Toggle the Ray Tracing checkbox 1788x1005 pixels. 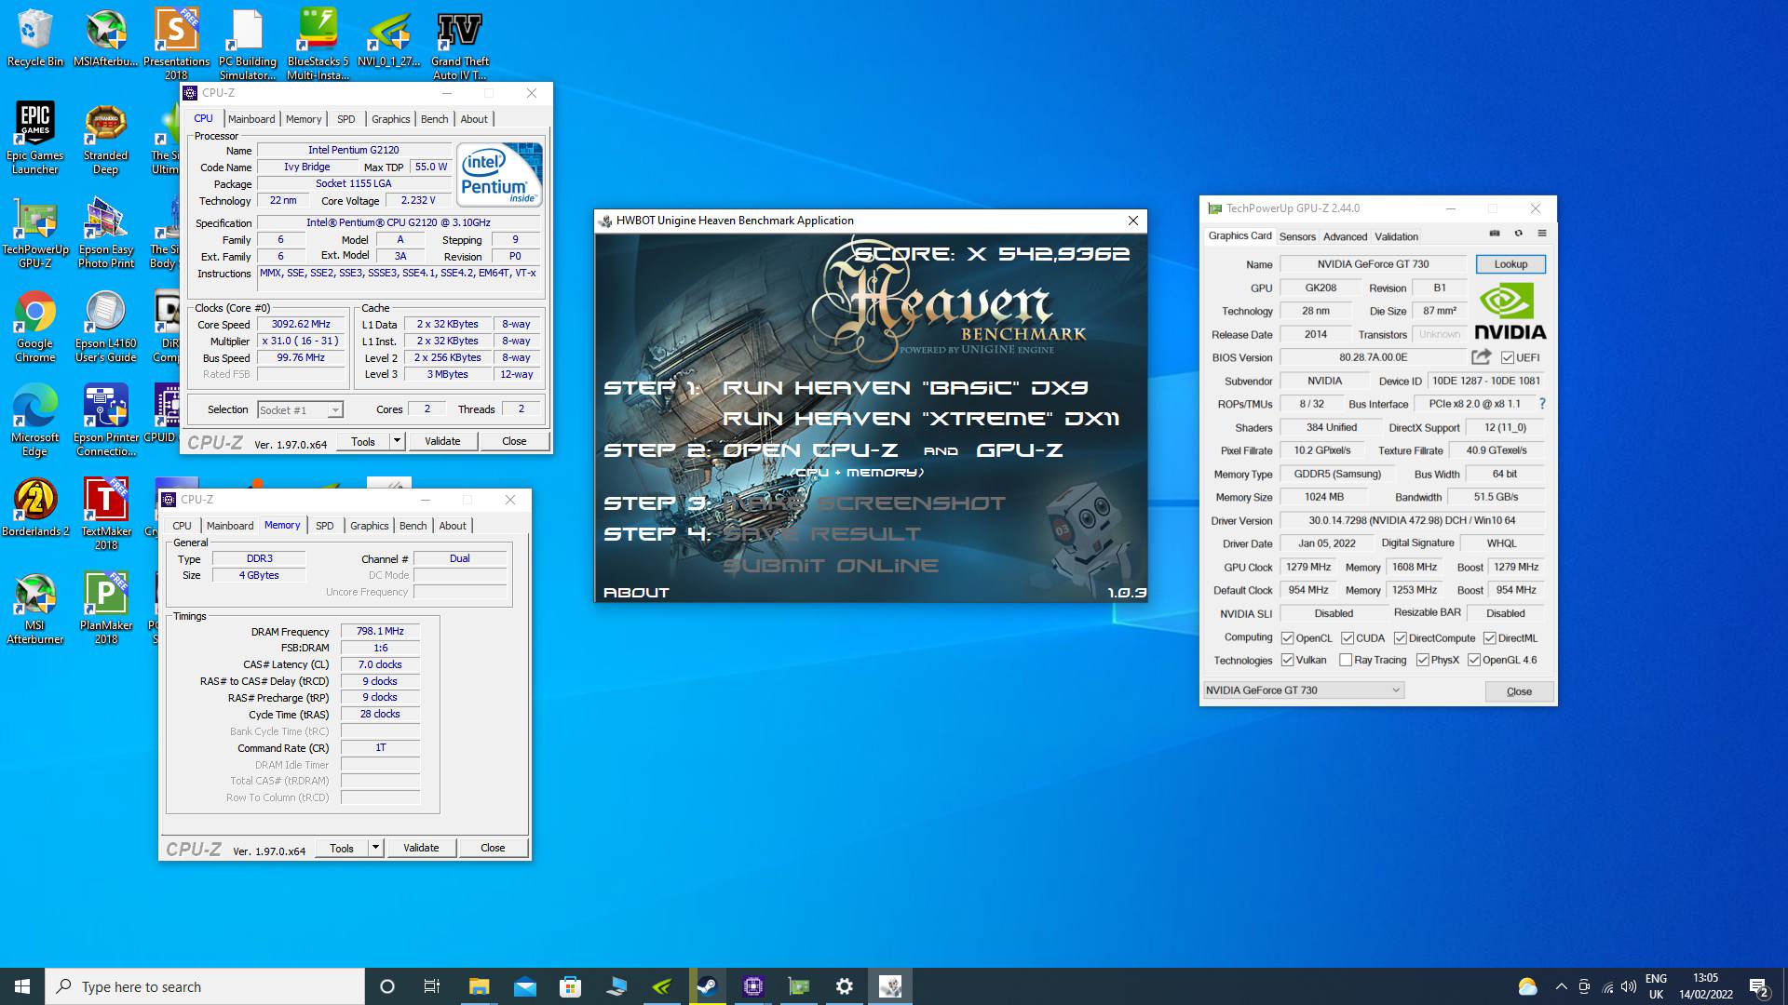point(1345,660)
